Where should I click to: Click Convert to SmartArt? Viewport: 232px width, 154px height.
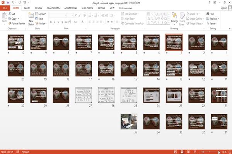pyautogui.click(x=133, y=24)
